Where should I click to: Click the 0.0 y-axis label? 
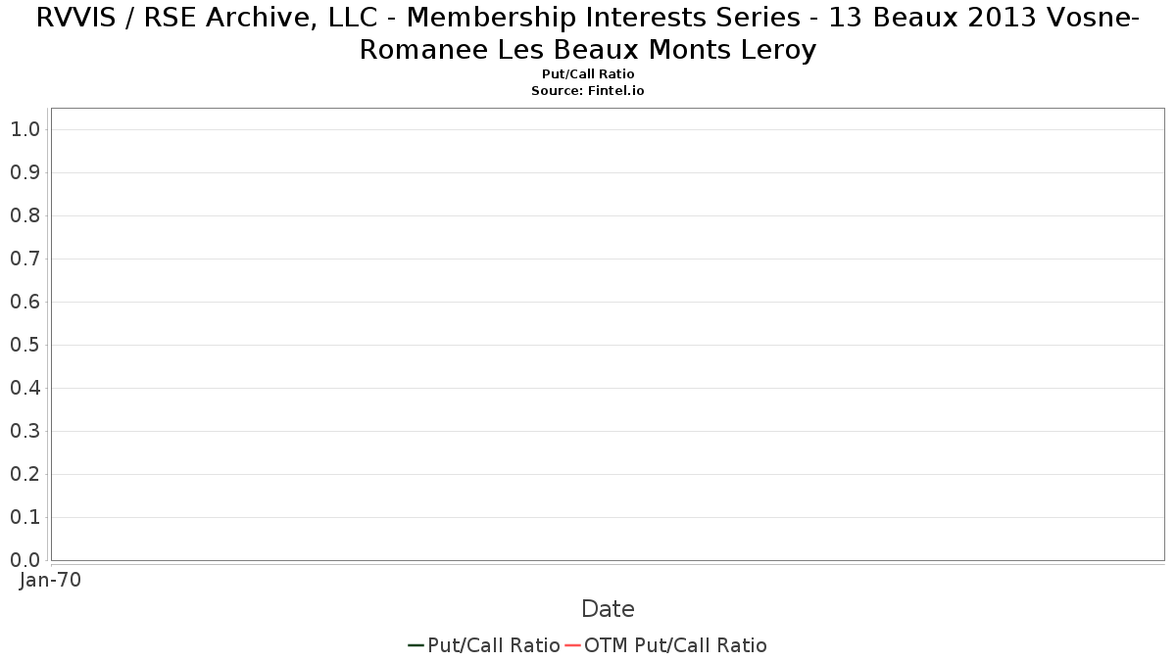tap(24, 560)
